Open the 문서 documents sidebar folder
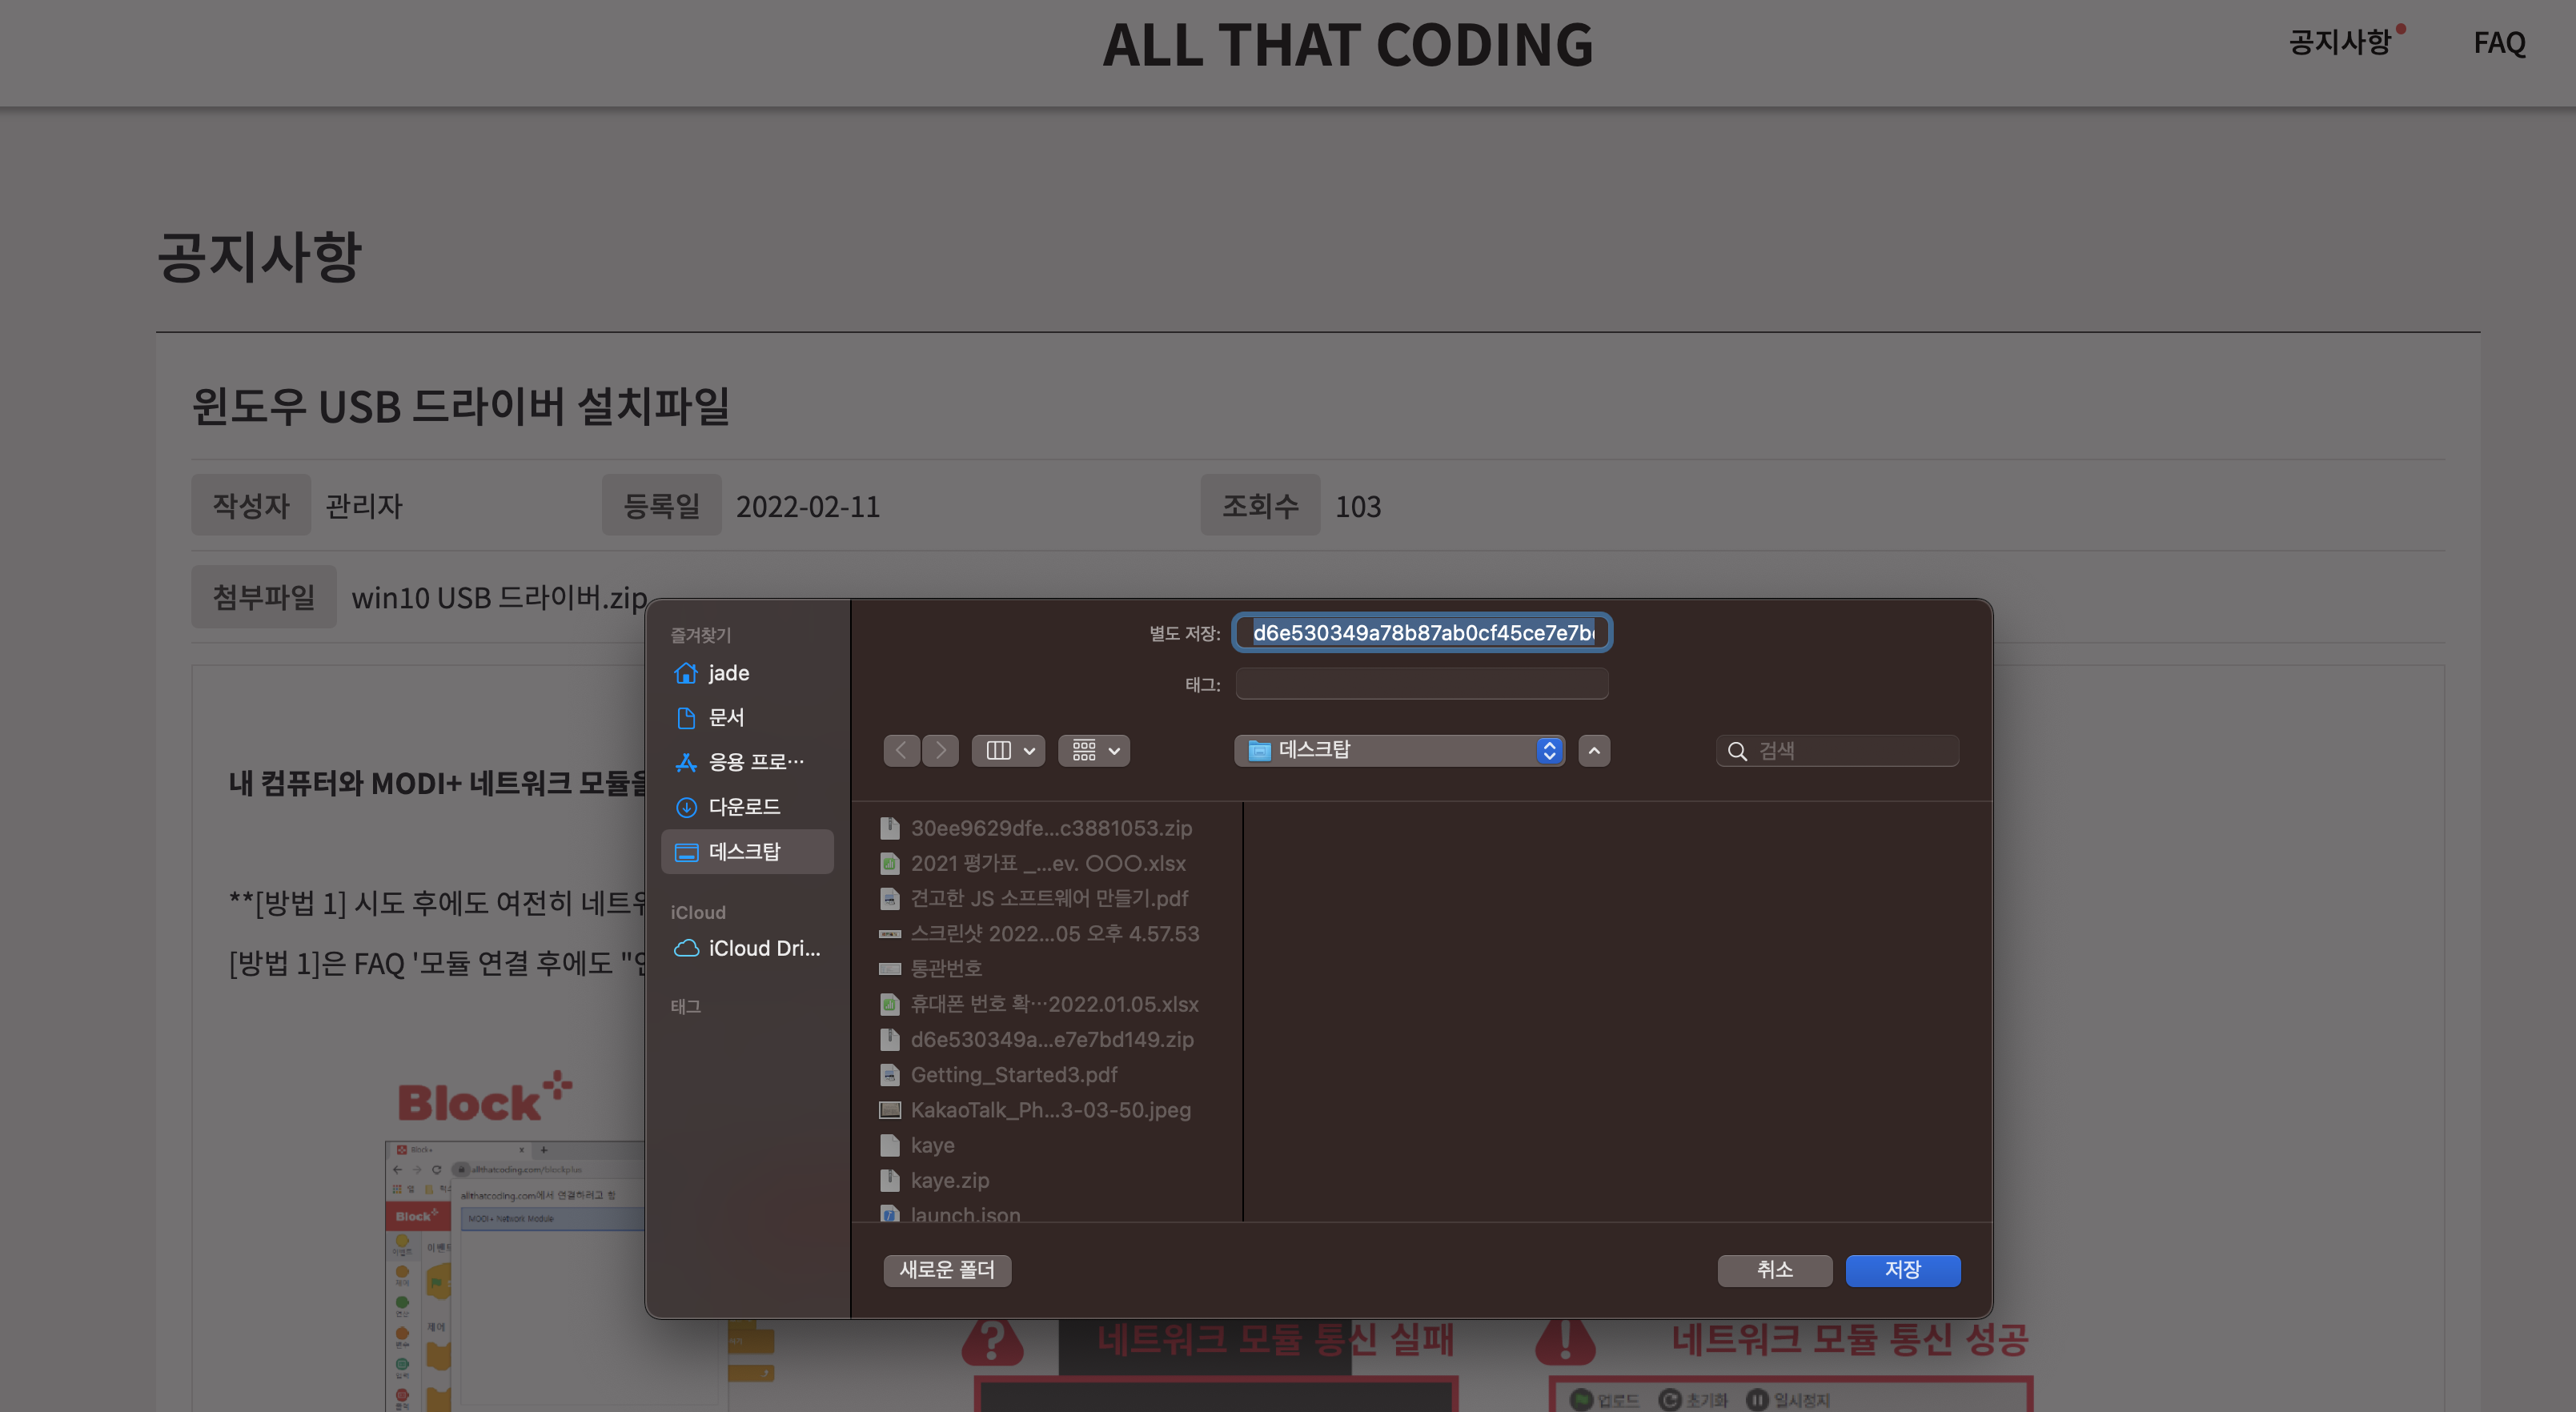 (x=726, y=717)
